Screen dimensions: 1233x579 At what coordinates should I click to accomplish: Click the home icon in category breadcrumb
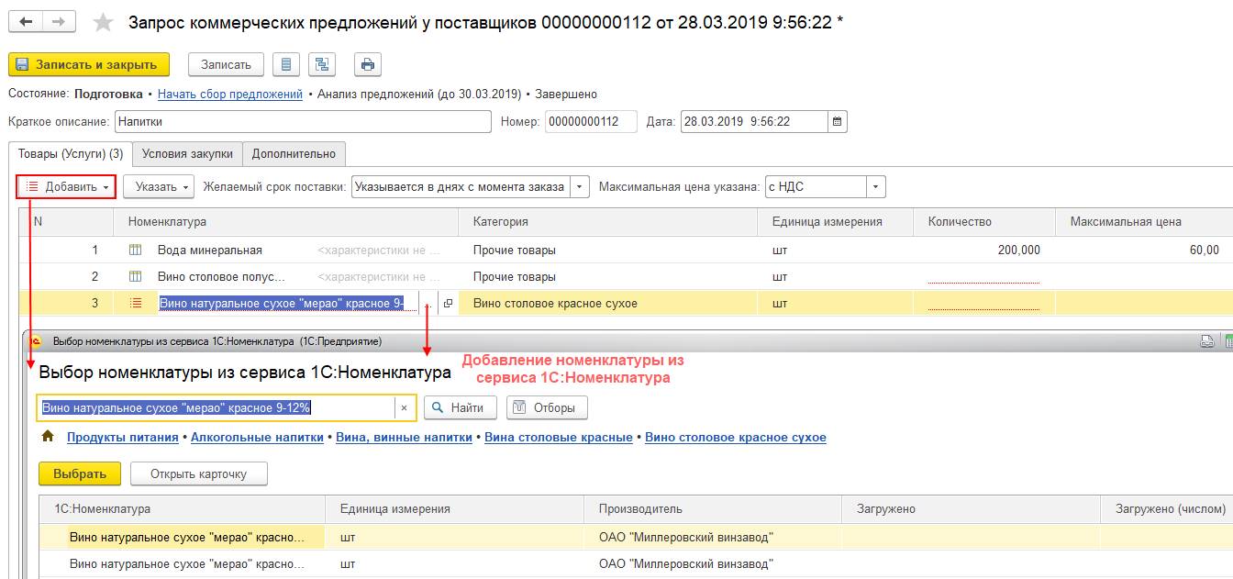coord(48,438)
